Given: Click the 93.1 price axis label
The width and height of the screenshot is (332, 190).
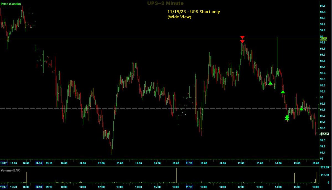Looking at the screenshot, I should (323, 91).
